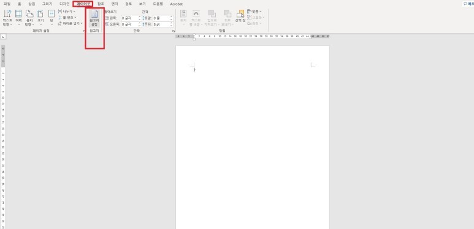The width and height of the screenshot is (474, 229).
Task: Open the 페이지 설정 dialog launcher
Action: coord(85,31)
